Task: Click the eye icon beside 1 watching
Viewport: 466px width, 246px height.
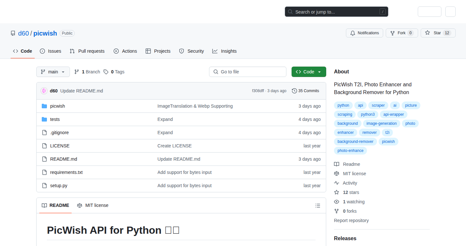Action: tap(337, 202)
